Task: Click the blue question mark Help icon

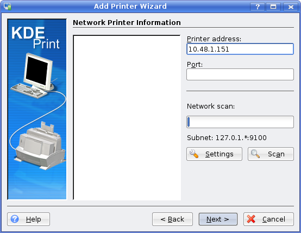Action: point(15,219)
